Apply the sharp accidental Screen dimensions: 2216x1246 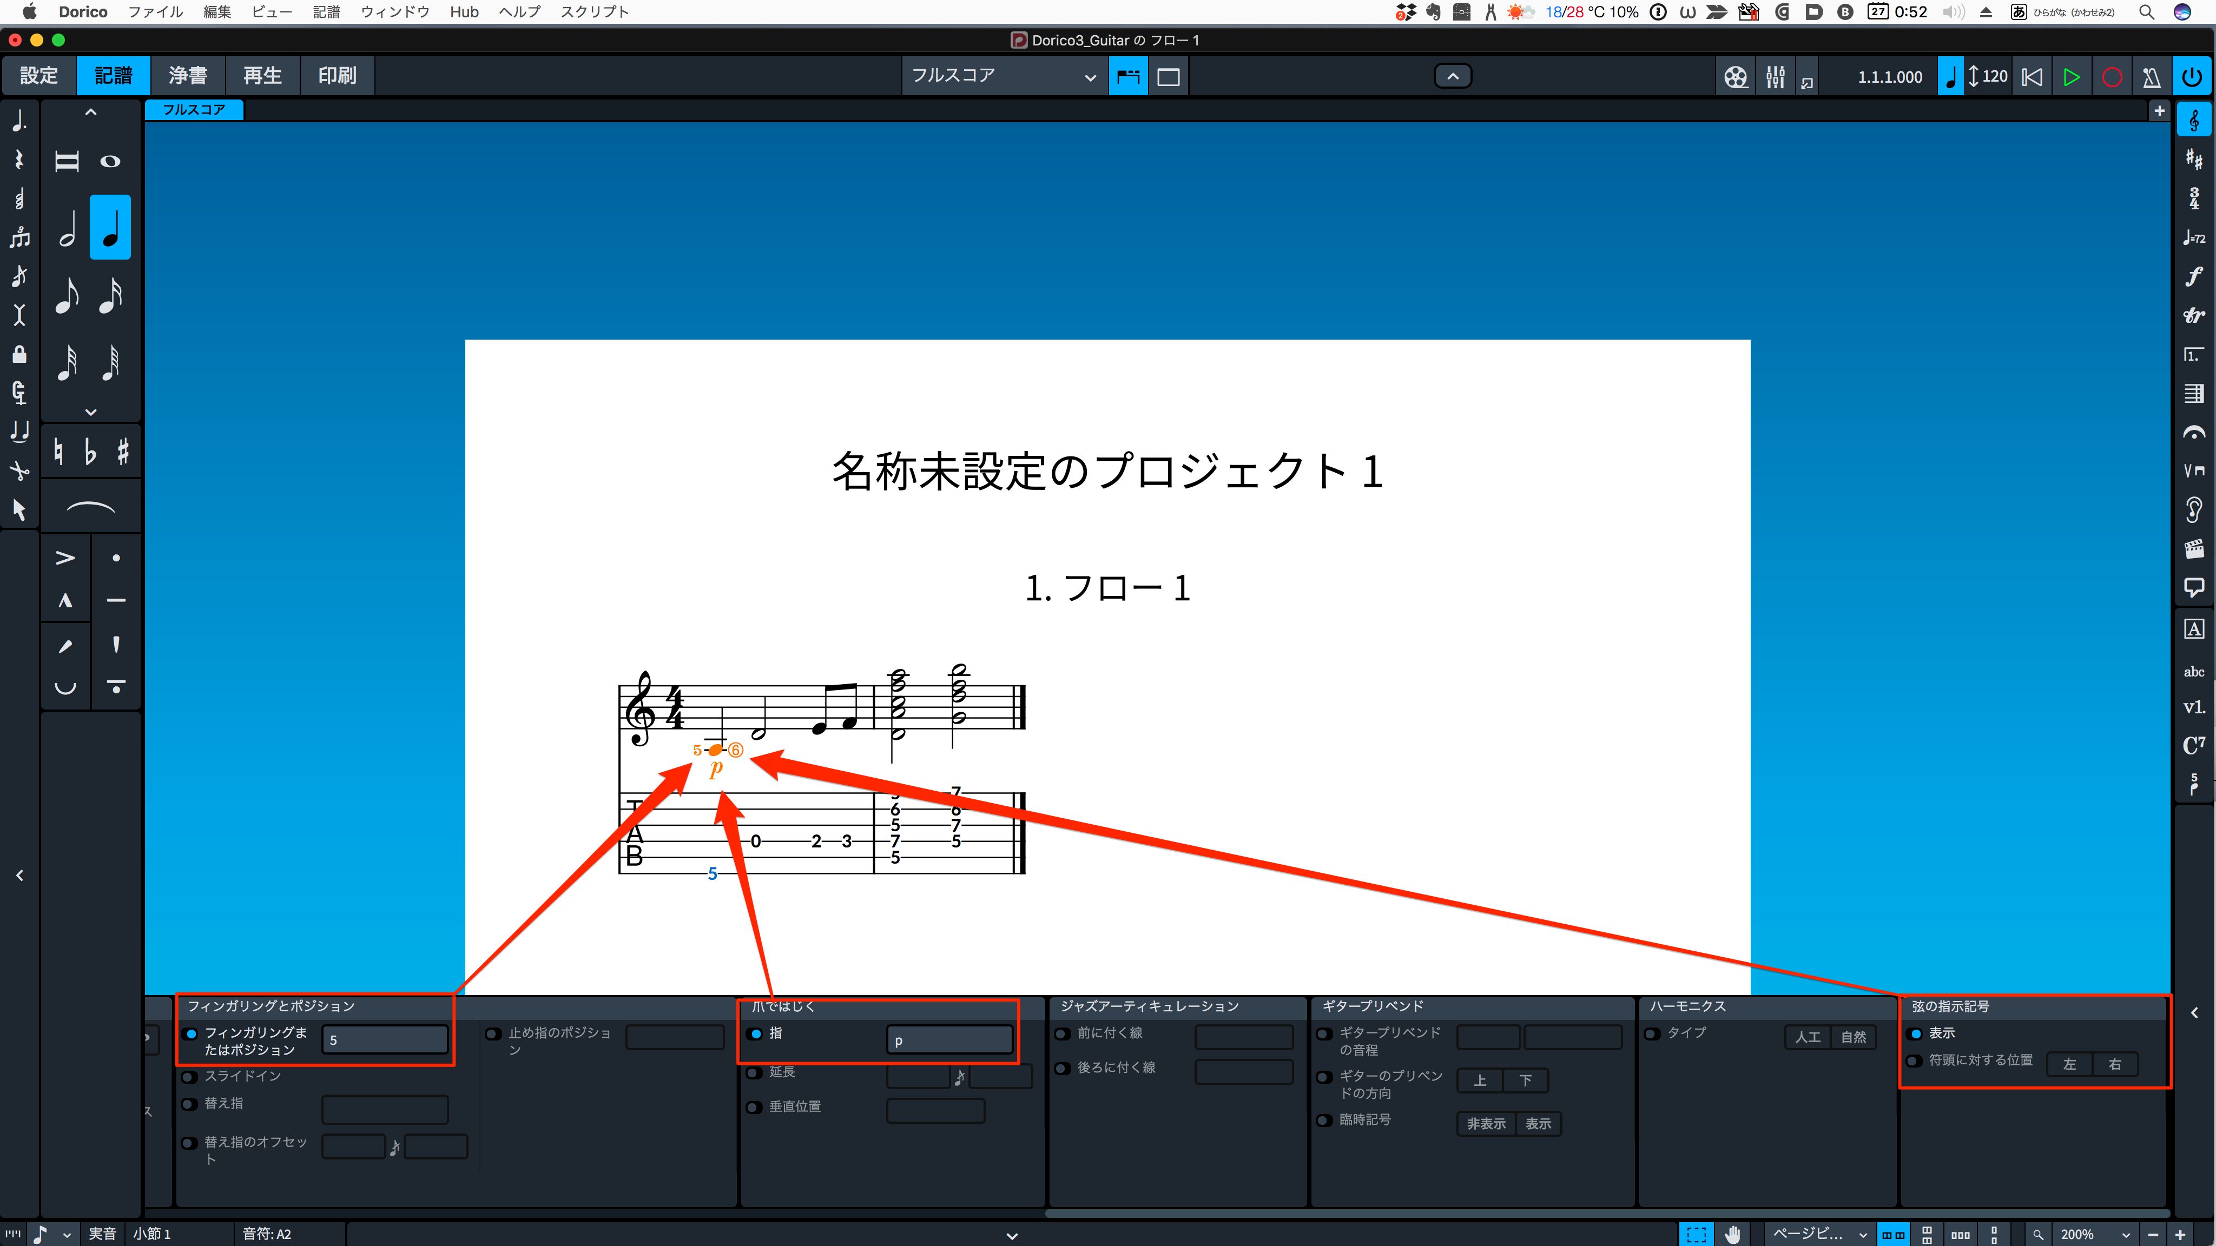point(123,452)
